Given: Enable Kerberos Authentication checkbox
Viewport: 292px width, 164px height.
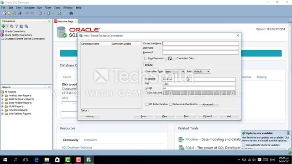Looking at the screenshot, I should (170, 104).
